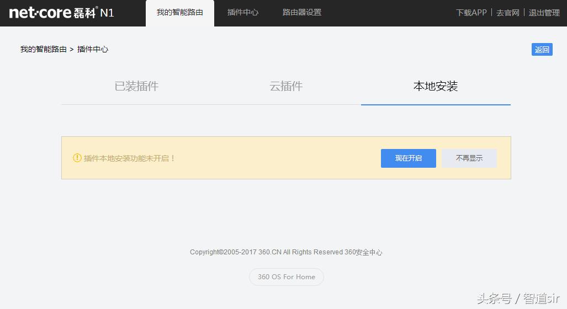
Task: Visit 去官网 link in header
Action: coord(508,13)
